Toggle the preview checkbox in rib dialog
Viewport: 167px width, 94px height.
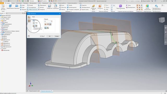[x=41, y=36]
